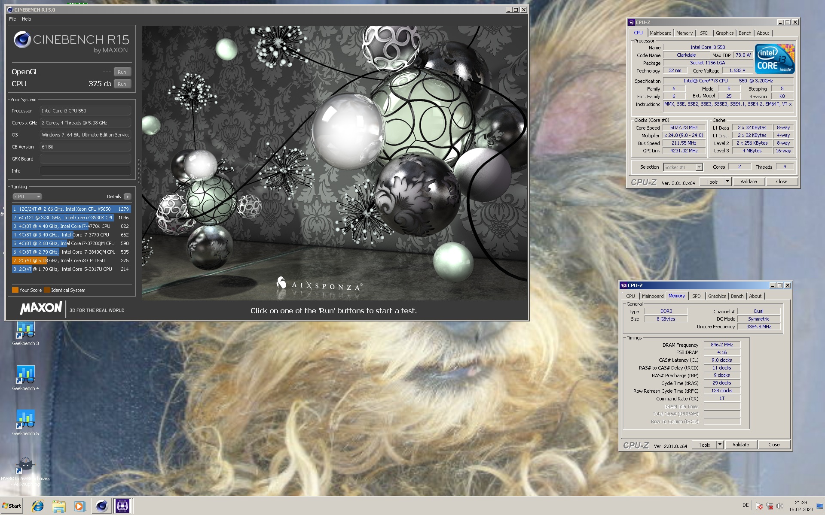This screenshot has height=515, width=825.
Task: Select ranking entry i7-3840QM 505
Action: click(71, 252)
